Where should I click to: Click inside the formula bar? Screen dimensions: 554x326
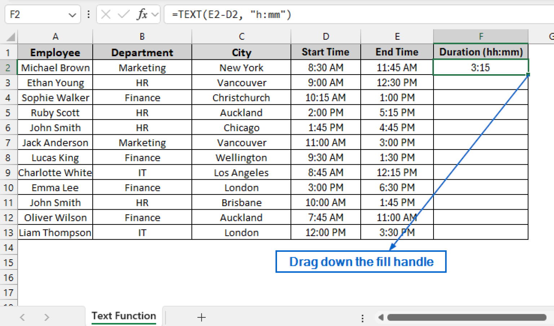(x=252, y=14)
